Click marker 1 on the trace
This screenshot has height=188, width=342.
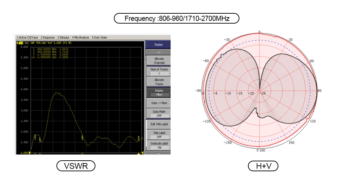(x=35, y=137)
